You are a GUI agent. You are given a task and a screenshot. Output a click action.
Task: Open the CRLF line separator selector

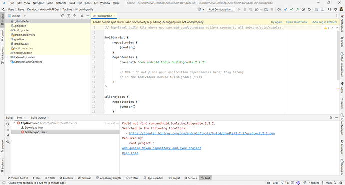coord(276,183)
